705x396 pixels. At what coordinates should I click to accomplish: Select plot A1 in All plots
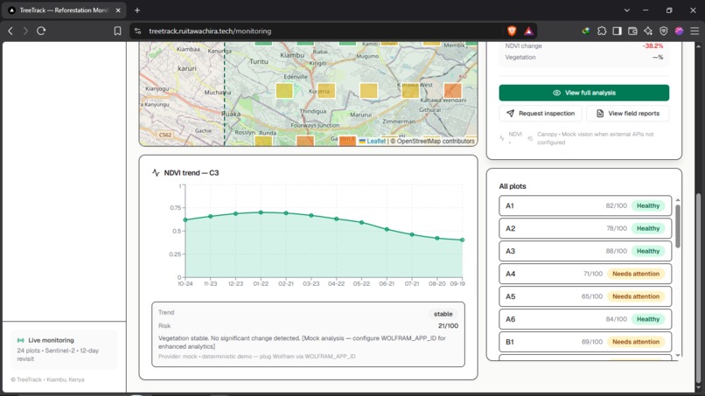(x=585, y=205)
